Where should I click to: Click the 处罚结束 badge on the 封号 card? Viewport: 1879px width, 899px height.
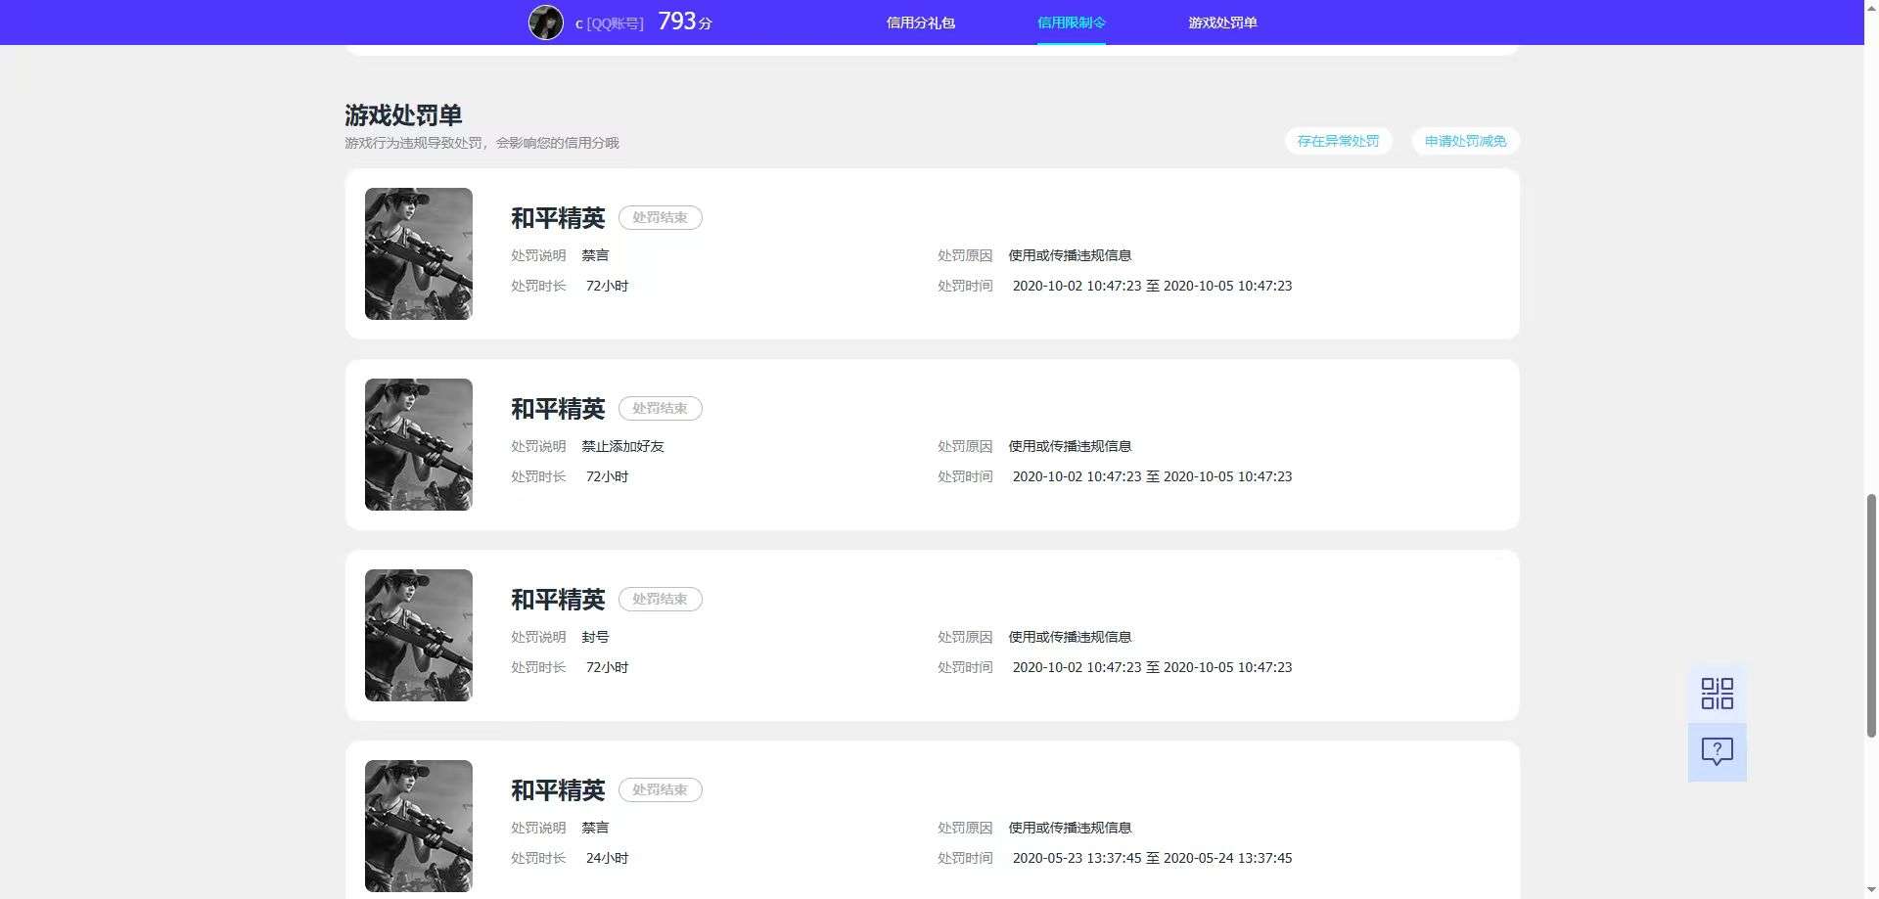[661, 599]
